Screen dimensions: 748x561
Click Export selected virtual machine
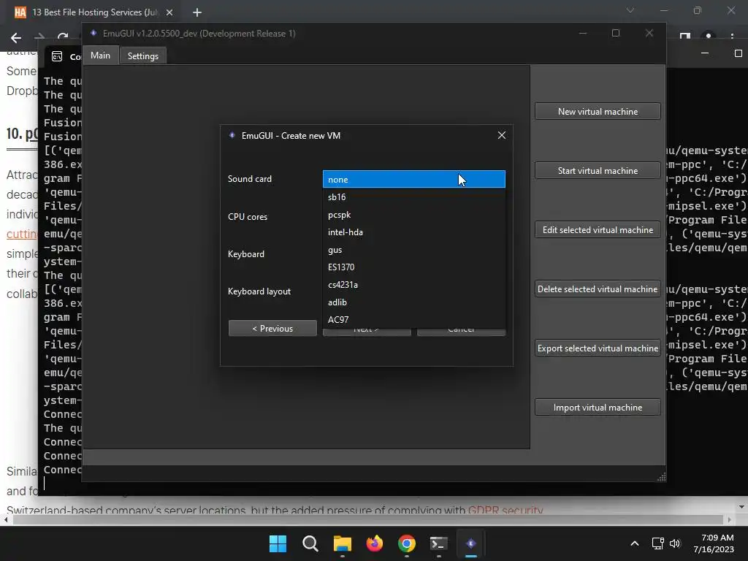click(598, 348)
